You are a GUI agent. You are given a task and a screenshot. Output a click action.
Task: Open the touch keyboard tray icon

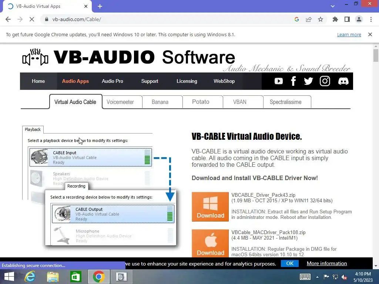(x=305, y=277)
